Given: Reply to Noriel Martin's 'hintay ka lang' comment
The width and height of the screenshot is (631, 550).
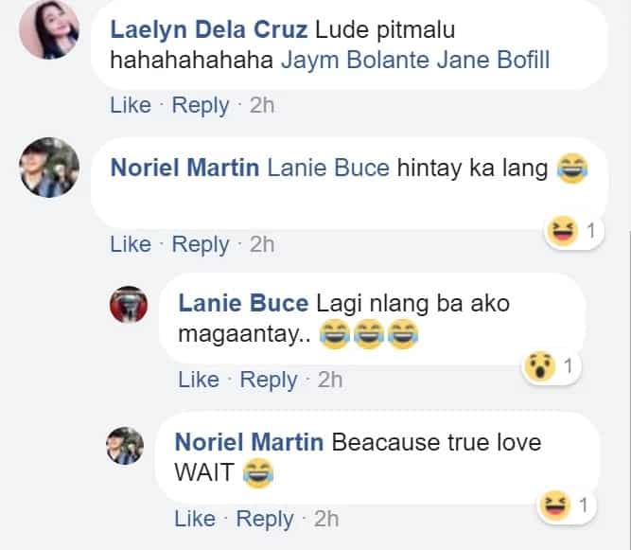Looking at the screenshot, I should (201, 245).
